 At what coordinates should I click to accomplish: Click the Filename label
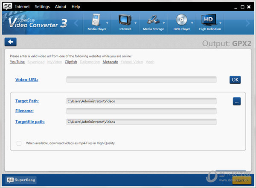24,111
